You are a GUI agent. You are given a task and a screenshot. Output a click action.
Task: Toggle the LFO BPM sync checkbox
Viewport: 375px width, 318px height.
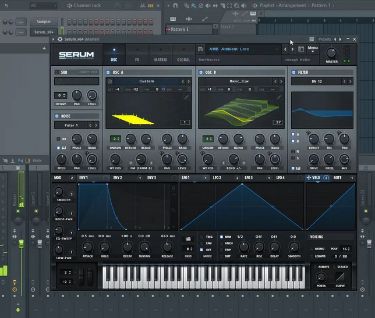coord(221,237)
